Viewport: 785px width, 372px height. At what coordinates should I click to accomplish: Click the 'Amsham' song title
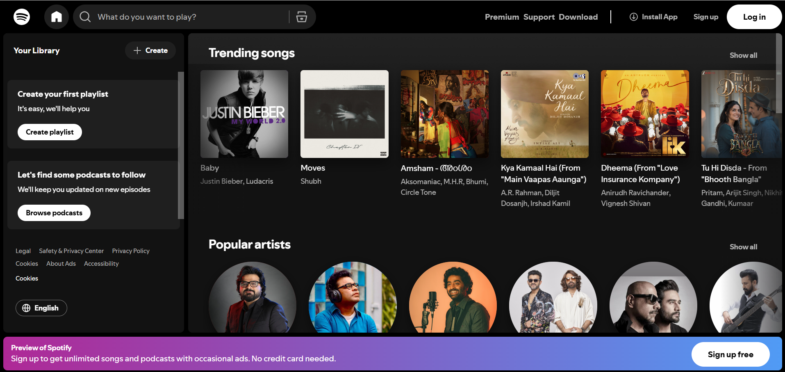tap(436, 168)
